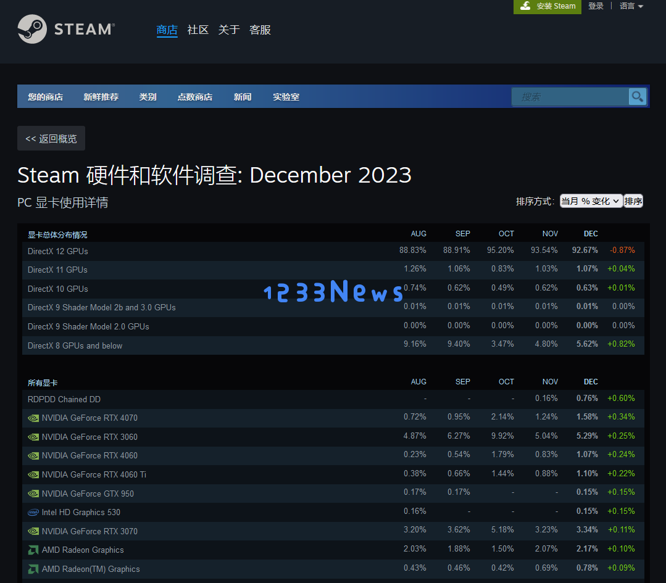Select the 点数商店 tab
This screenshot has width=666, height=583.
coord(195,97)
